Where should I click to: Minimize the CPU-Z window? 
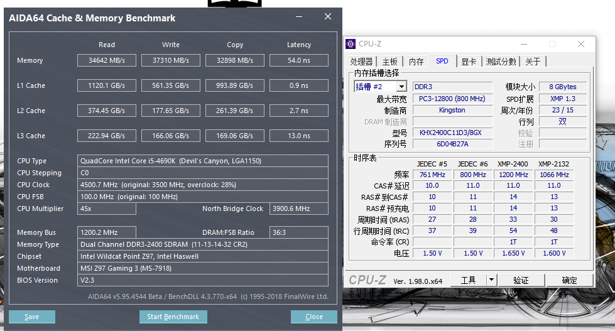point(524,45)
